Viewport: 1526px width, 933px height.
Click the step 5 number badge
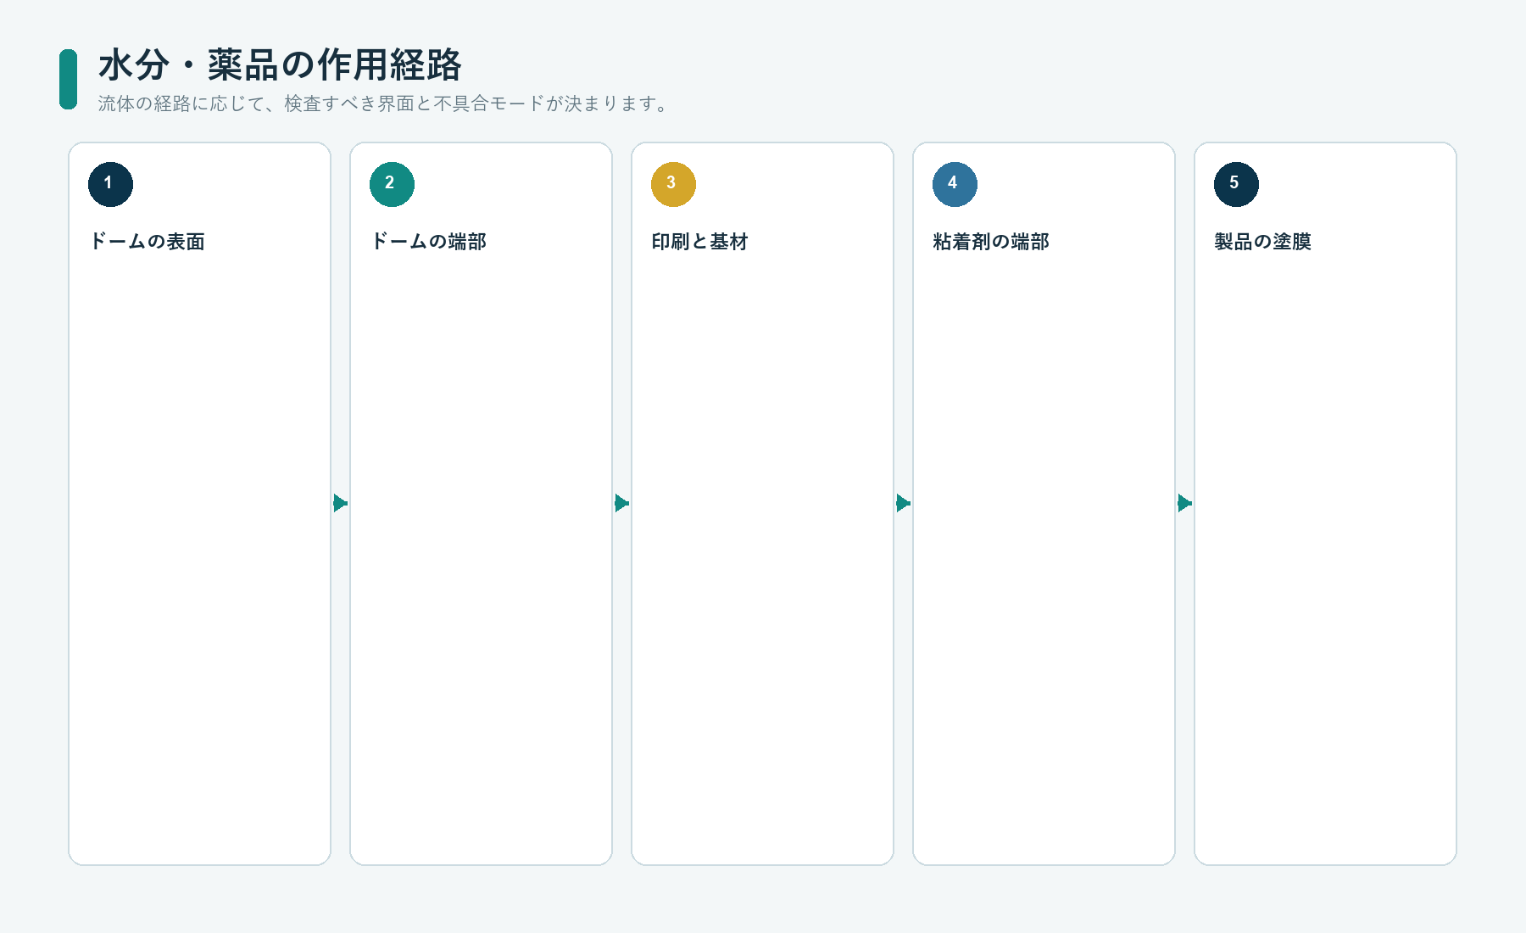(1236, 184)
